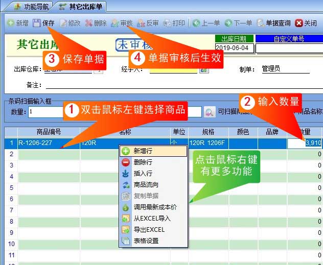Click the 自定义单号 input field
Screen dimensions: 323x265
point(289,49)
